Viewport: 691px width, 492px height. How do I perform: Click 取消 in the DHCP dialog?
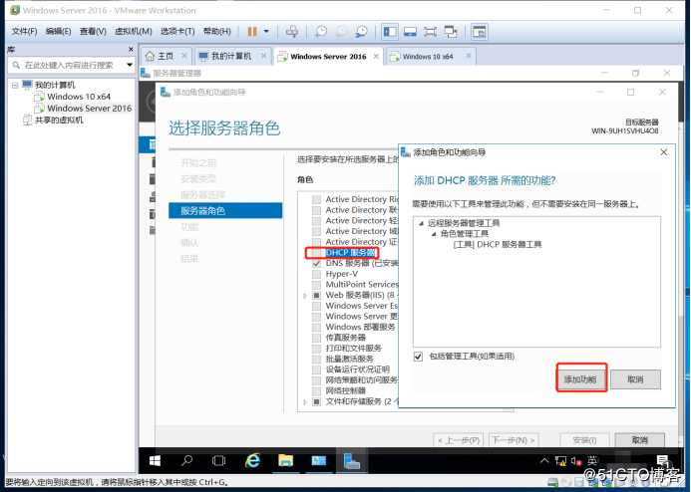[x=635, y=379]
